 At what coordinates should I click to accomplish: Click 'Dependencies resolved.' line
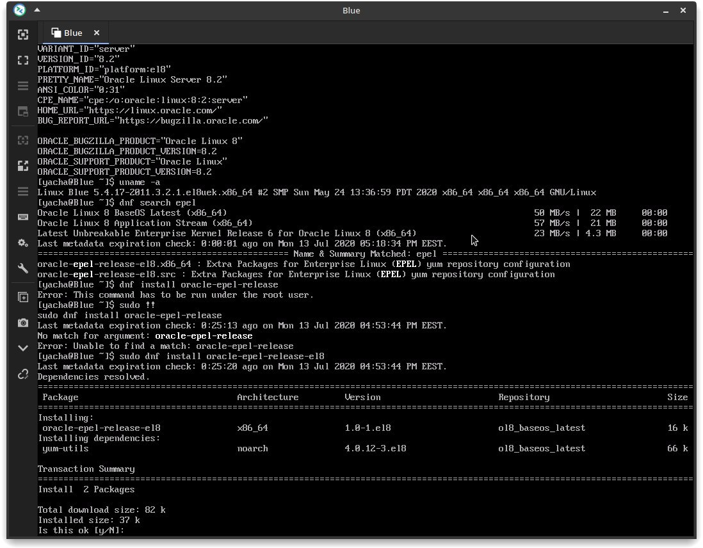[x=93, y=376]
